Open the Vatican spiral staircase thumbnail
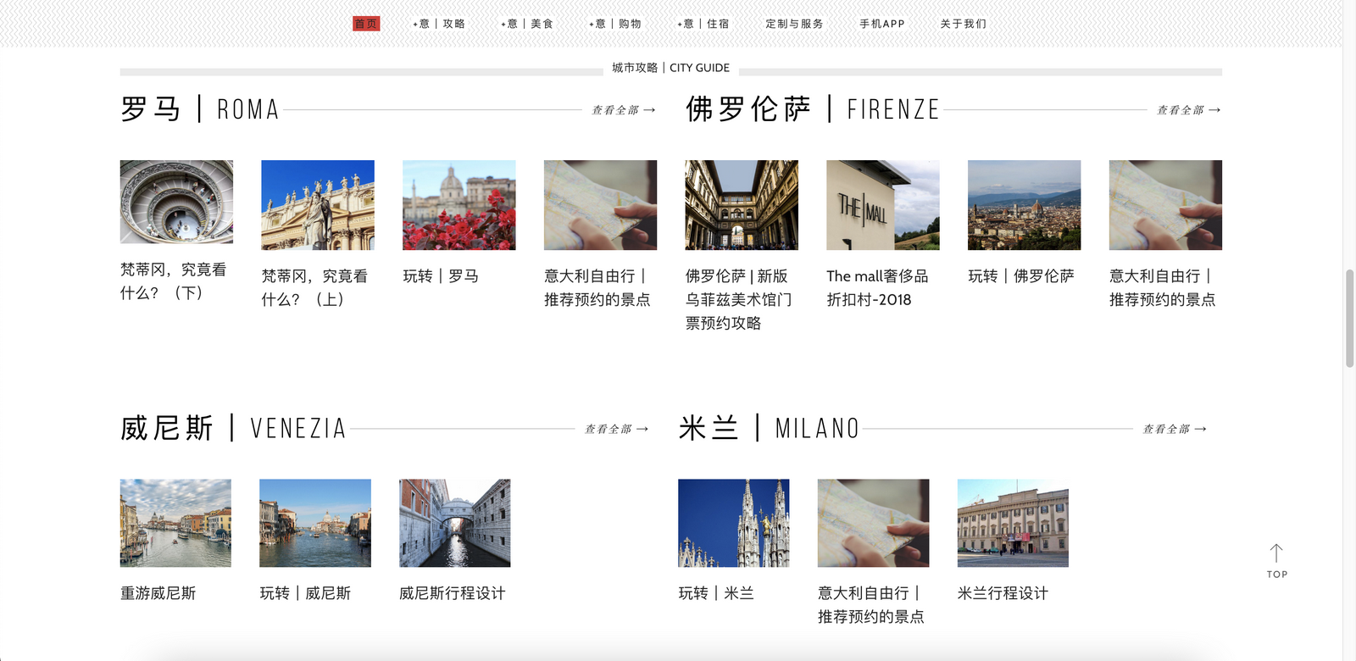This screenshot has height=661, width=1356. [x=176, y=202]
